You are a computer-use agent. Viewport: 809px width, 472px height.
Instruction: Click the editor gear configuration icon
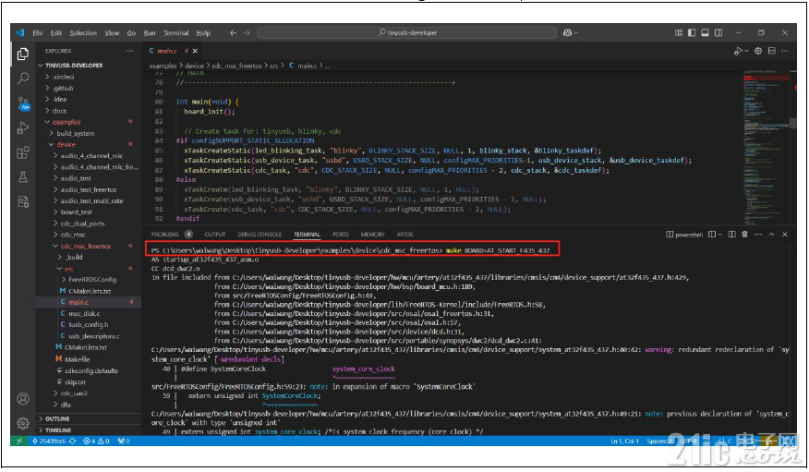click(758, 51)
